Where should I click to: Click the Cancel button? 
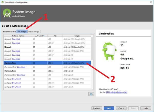121,108
